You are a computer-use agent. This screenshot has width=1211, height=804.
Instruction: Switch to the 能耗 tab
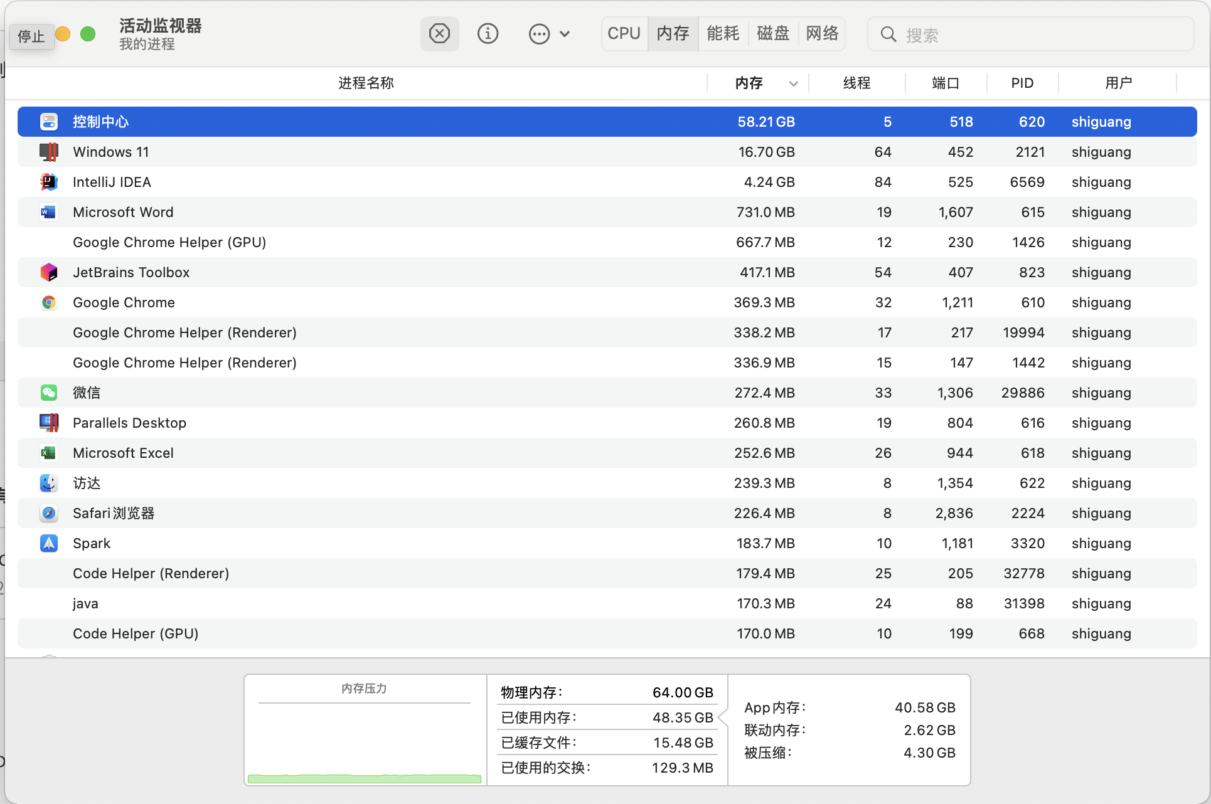pyautogui.click(x=723, y=33)
